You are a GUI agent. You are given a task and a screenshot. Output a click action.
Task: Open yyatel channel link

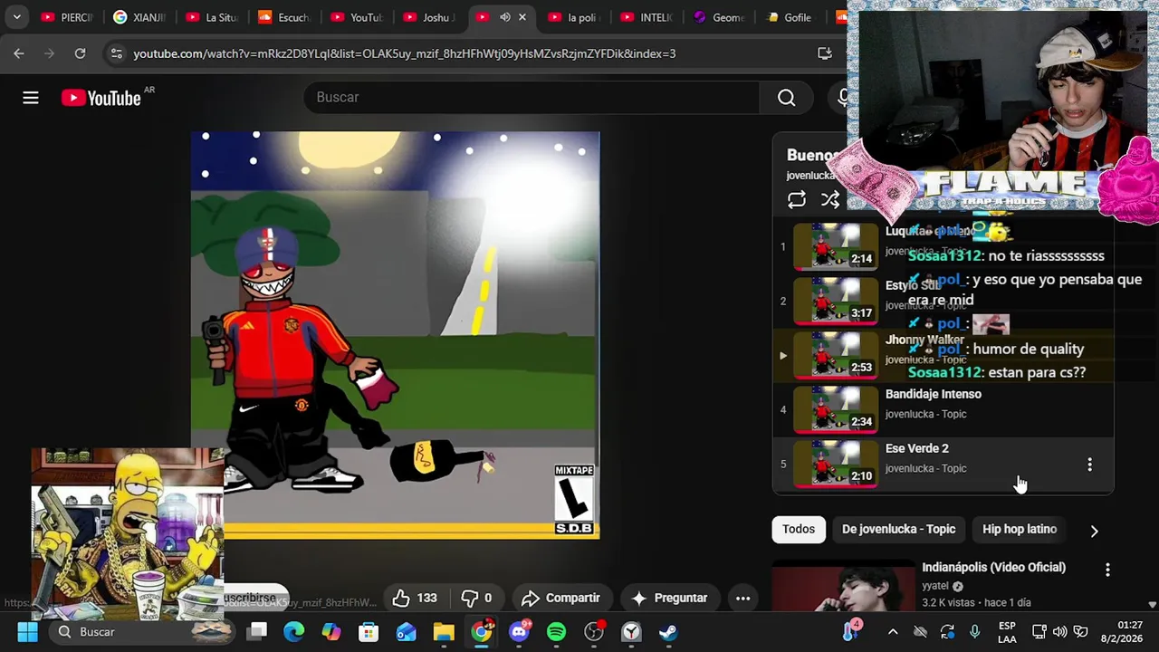(x=935, y=586)
